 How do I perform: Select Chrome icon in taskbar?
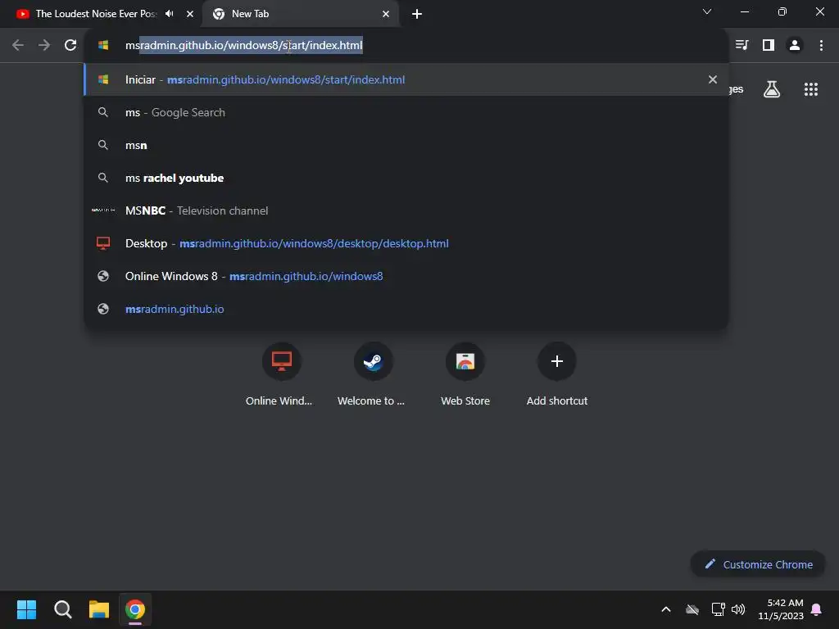click(135, 609)
